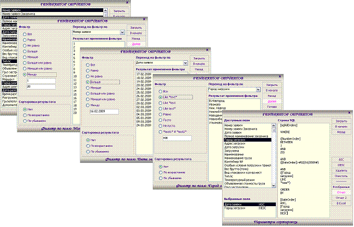Click Назад in the Номер заявки filter window
354x227 pixels.
(x=136, y=39)
